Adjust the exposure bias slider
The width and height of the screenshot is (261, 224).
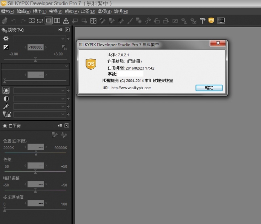click(x=35, y=59)
